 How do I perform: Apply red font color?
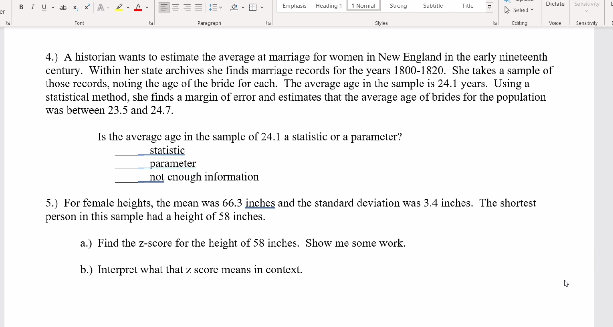[x=138, y=7]
